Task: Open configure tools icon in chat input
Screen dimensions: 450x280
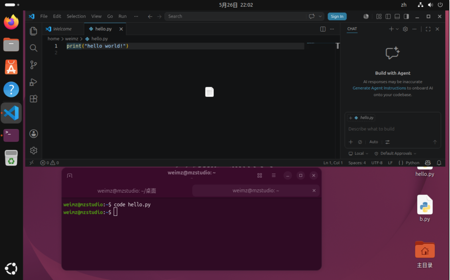Action: point(387,142)
